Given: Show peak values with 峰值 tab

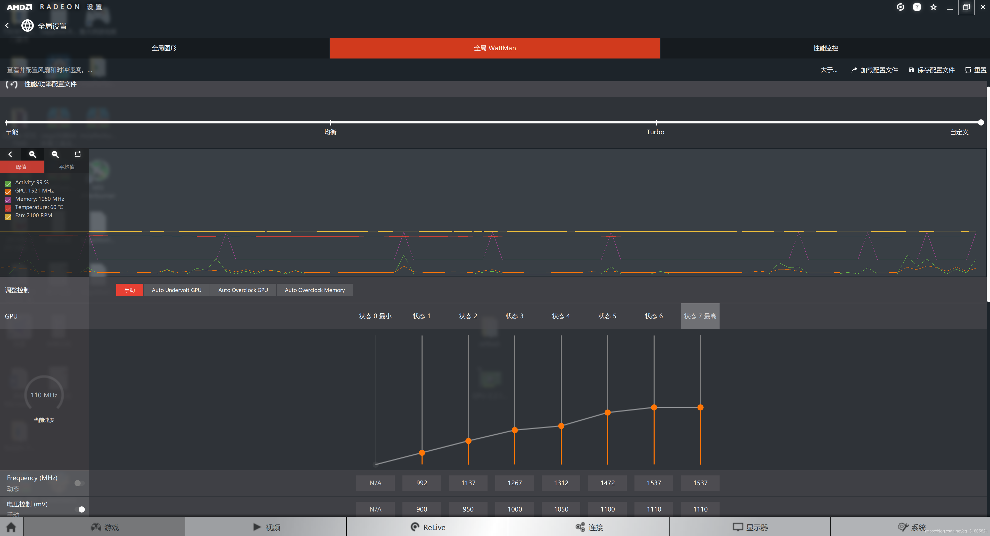Looking at the screenshot, I should (21, 166).
